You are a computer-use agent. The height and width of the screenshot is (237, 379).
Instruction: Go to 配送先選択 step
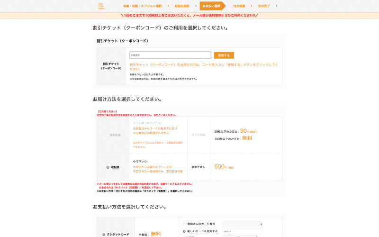182,6
